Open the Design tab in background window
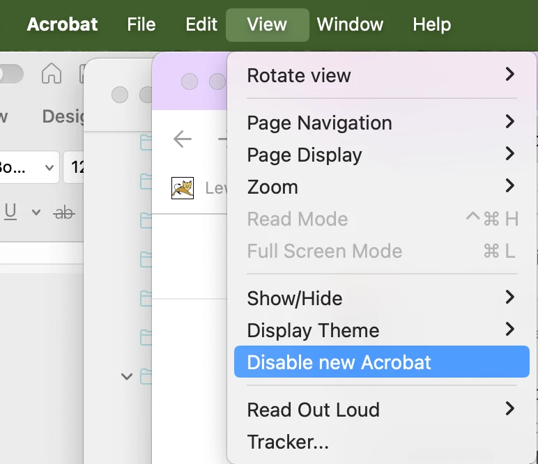Image resolution: width=538 pixels, height=464 pixels. coord(63,116)
